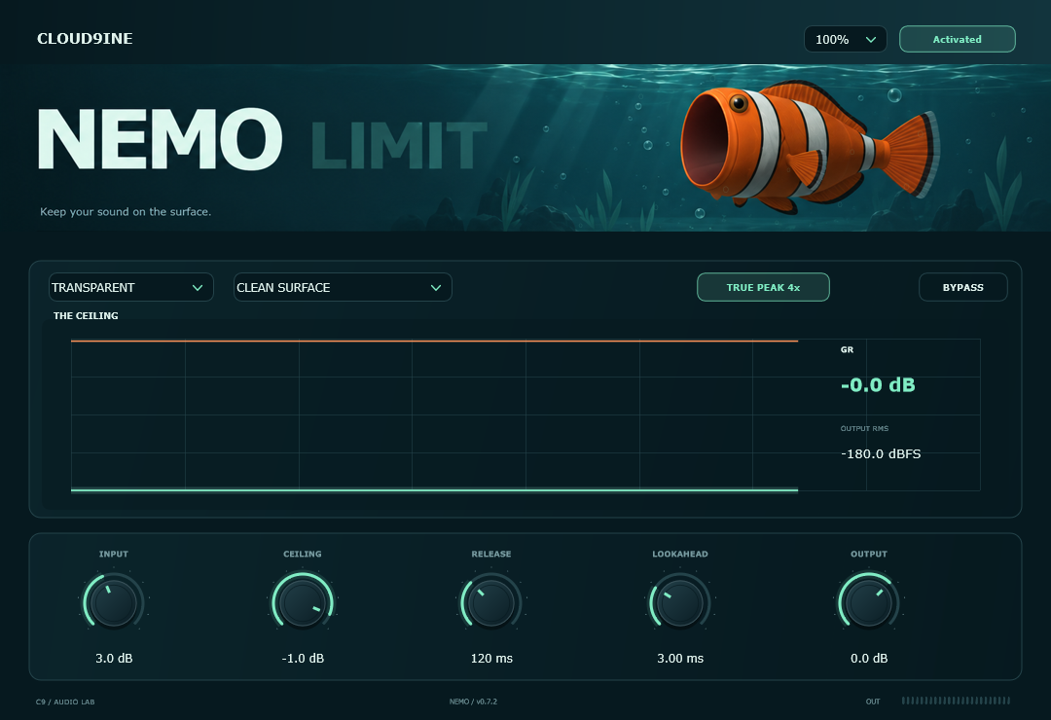Click the Activated license button
The width and height of the screenshot is (1051, 720).
point(958,39)
